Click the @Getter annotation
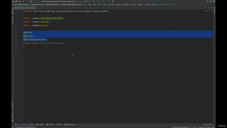The width and height of the screenshot is (227, 128). (x=28, y=32)
